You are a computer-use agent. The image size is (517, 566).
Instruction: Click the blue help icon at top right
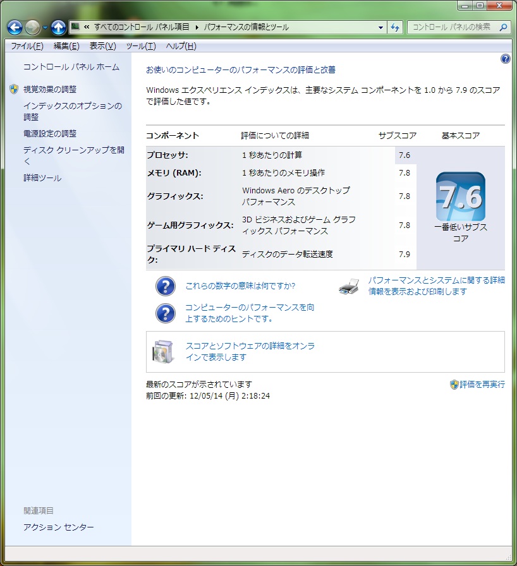[506, 59]
